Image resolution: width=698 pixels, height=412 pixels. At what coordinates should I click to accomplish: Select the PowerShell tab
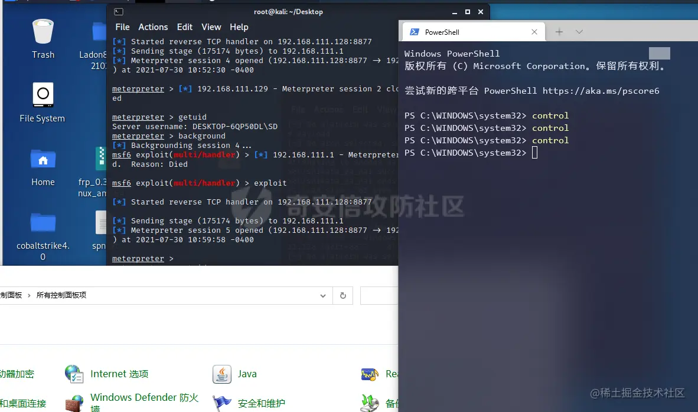474,32
